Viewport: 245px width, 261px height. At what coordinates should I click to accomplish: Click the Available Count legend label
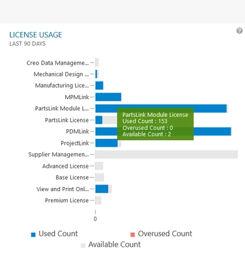(115, 245)
